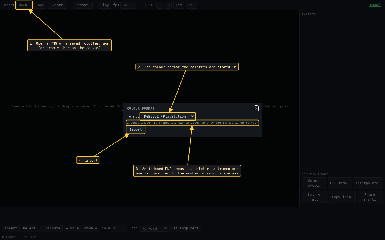This screenshot has width=385, height=240.
Task: Fit the canvas to view
Action: [x=179, y=5]
